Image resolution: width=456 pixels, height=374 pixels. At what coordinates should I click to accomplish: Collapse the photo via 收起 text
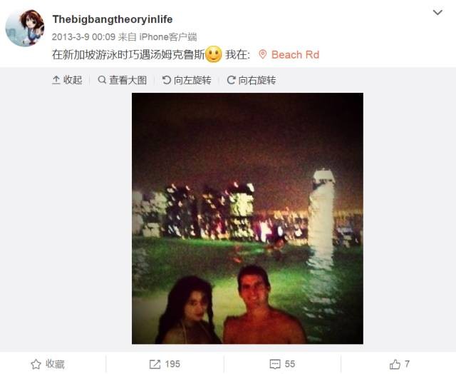73,80
